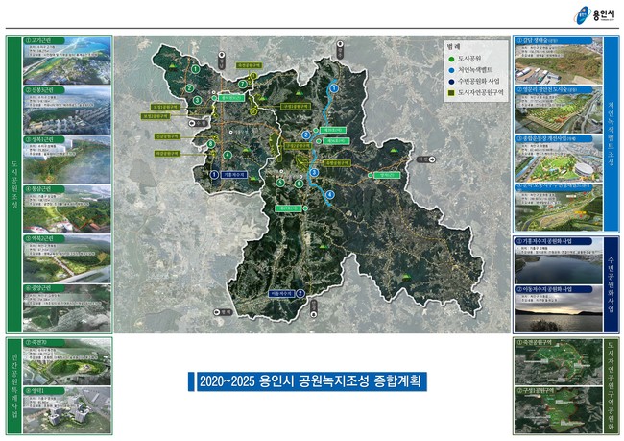Click navy marker 1 beside 기흥저수지 label

(214, 174)
